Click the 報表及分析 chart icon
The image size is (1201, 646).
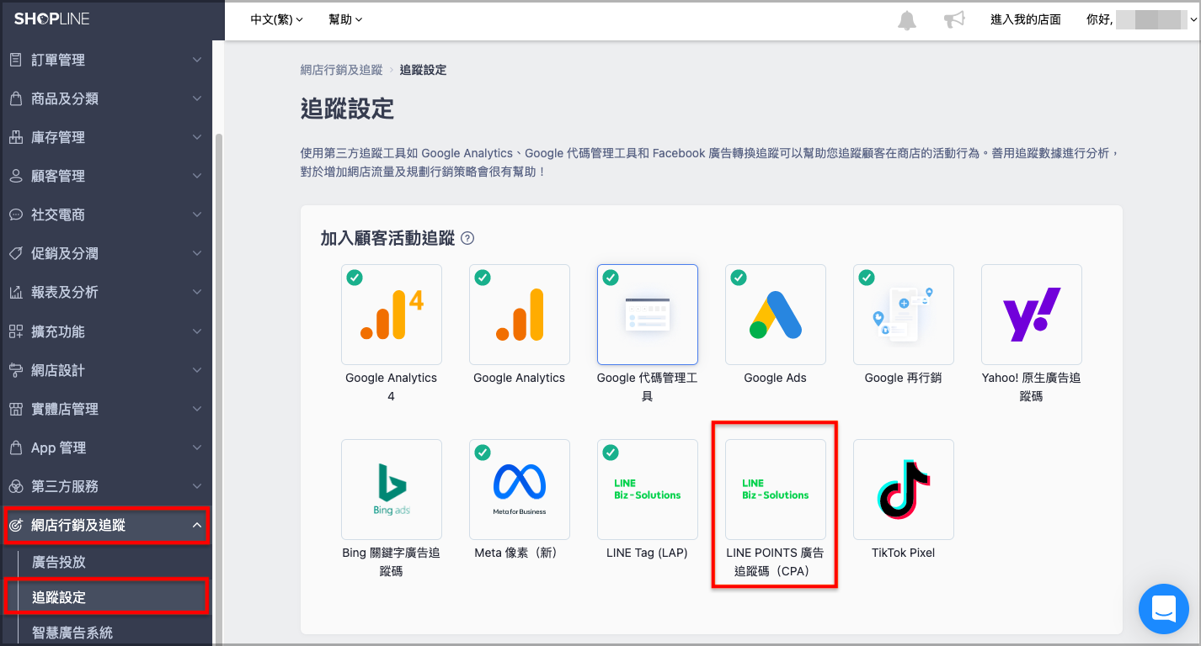[x=15, y=292]
